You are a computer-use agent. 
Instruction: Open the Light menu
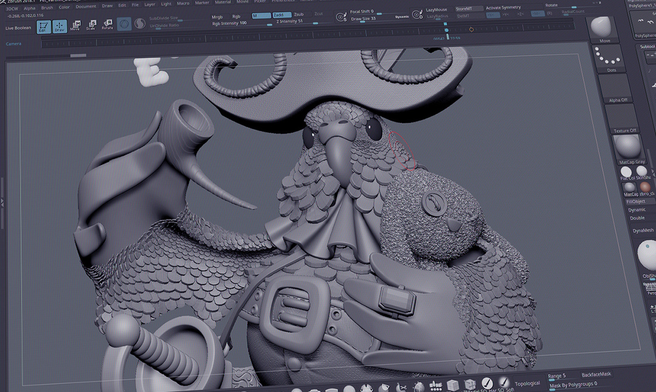(166, 4)
